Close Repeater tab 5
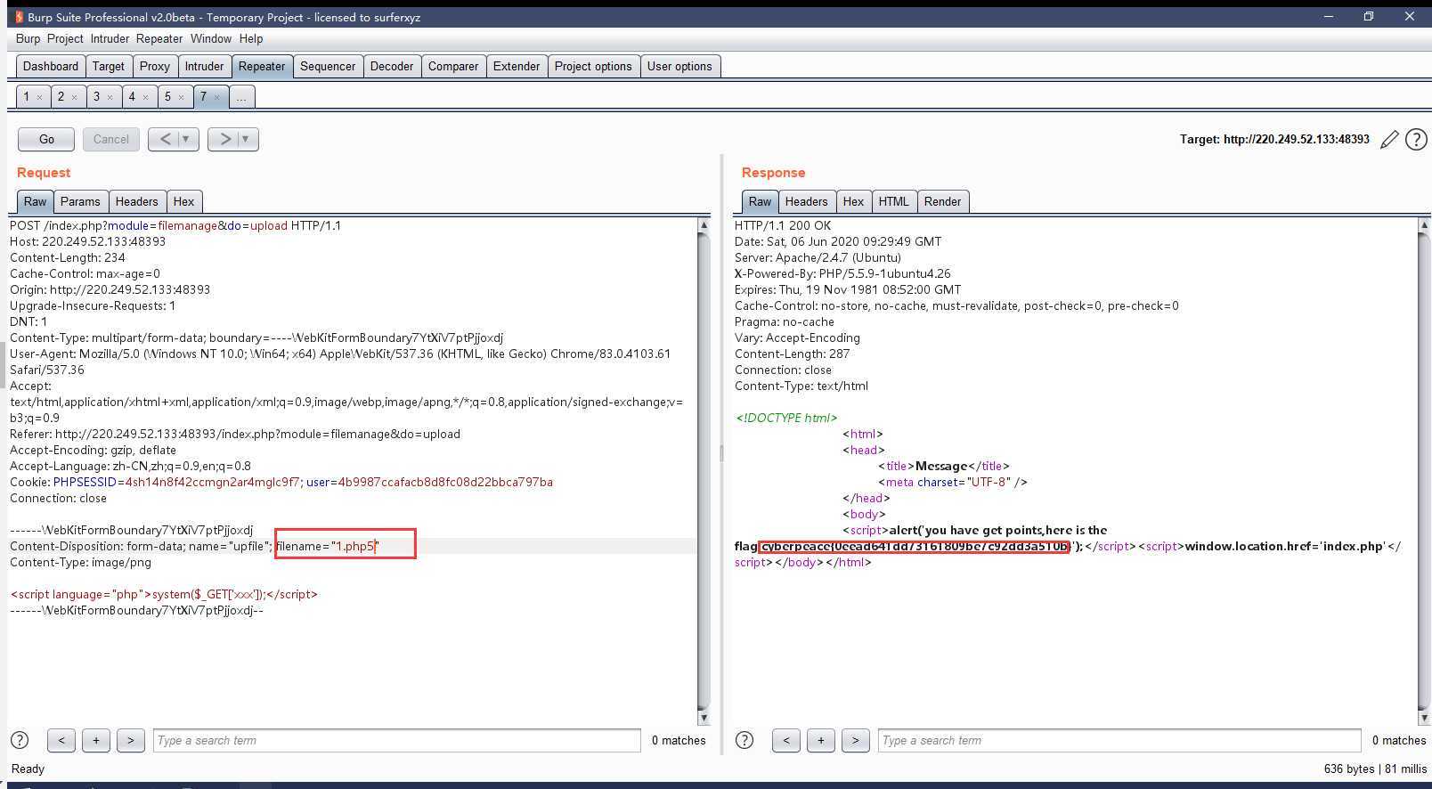Screen dimensions: 1432x789 181,97
